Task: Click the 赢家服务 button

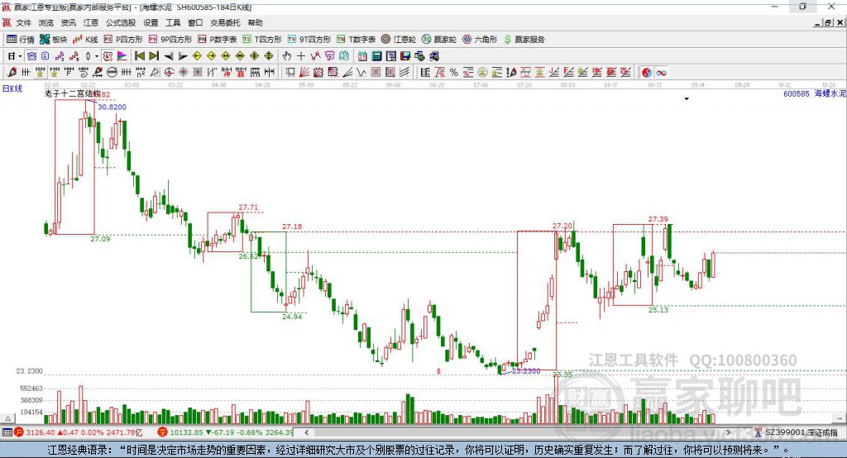Action: tap(524, 40)
